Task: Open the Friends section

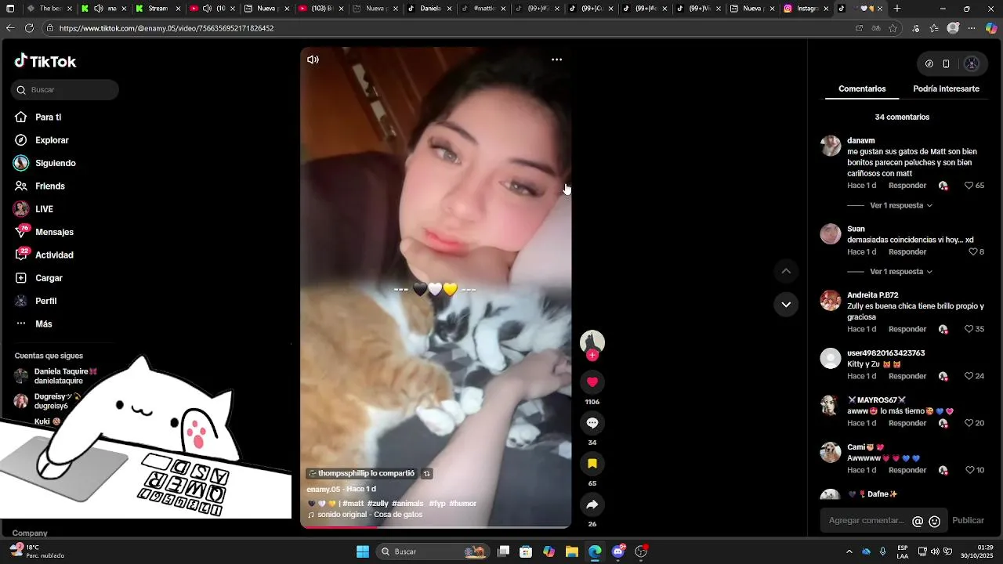Action: point(49,186)
